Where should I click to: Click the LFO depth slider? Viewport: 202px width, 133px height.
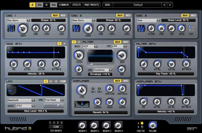click(x=54, y=106)
